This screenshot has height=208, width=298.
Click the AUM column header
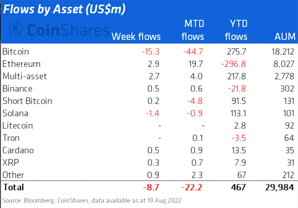coord(285,37)
